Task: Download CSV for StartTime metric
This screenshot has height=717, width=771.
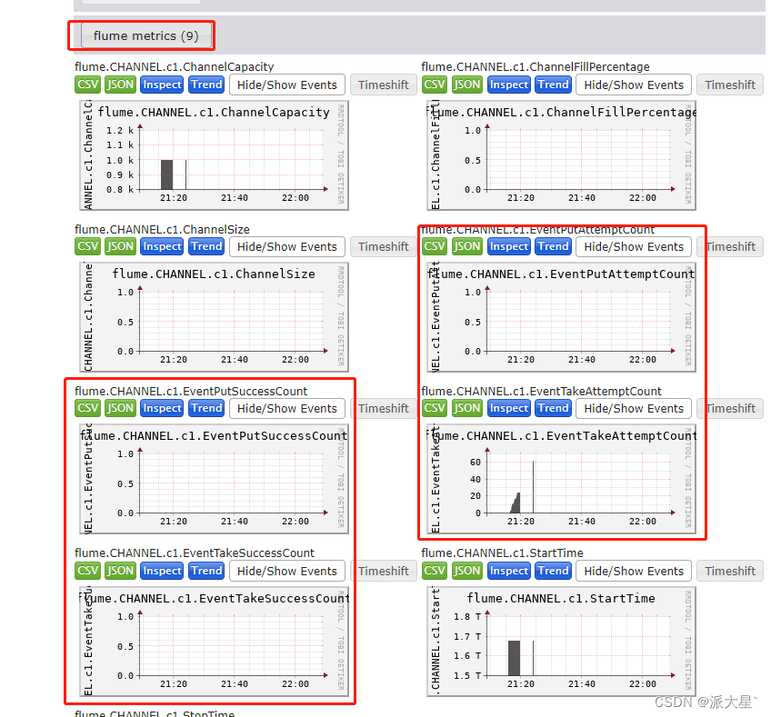Action: pyautogui.click(x=435, y=571)
